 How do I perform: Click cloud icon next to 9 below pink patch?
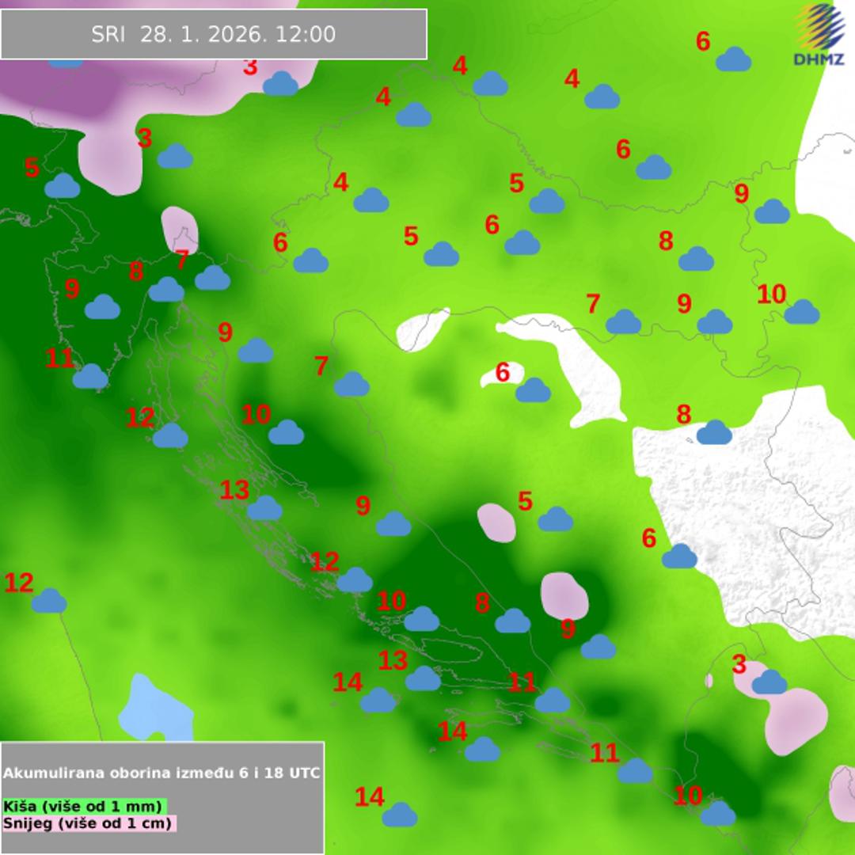[598, 647]
